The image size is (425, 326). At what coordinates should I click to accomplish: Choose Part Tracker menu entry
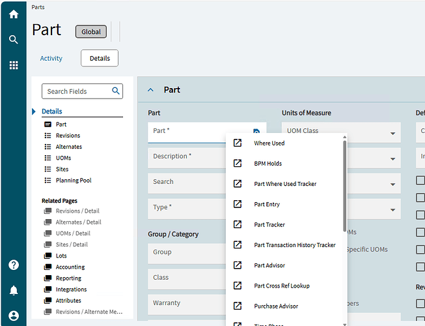[269, 224]
